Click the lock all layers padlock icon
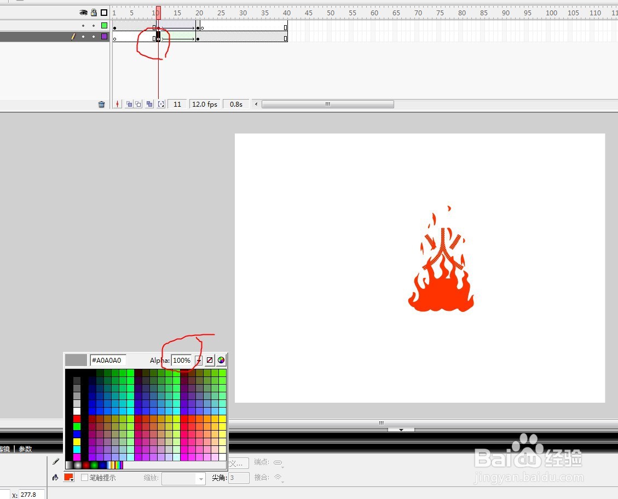 click(x=94, y=13)
